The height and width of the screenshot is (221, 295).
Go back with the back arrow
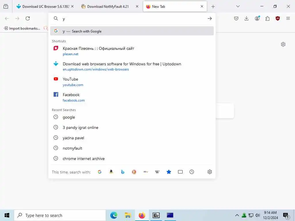pyautogui.click(x=7, y=18)
